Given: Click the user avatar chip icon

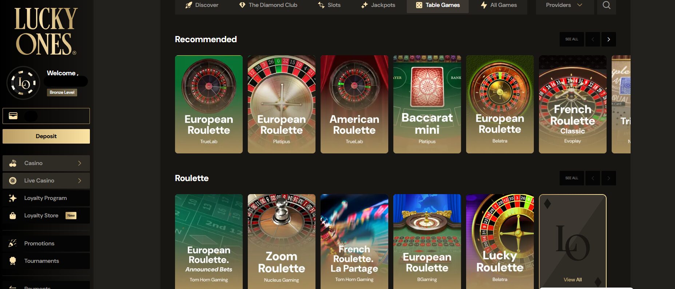Looking at the screenshot, I should [23, 83].
